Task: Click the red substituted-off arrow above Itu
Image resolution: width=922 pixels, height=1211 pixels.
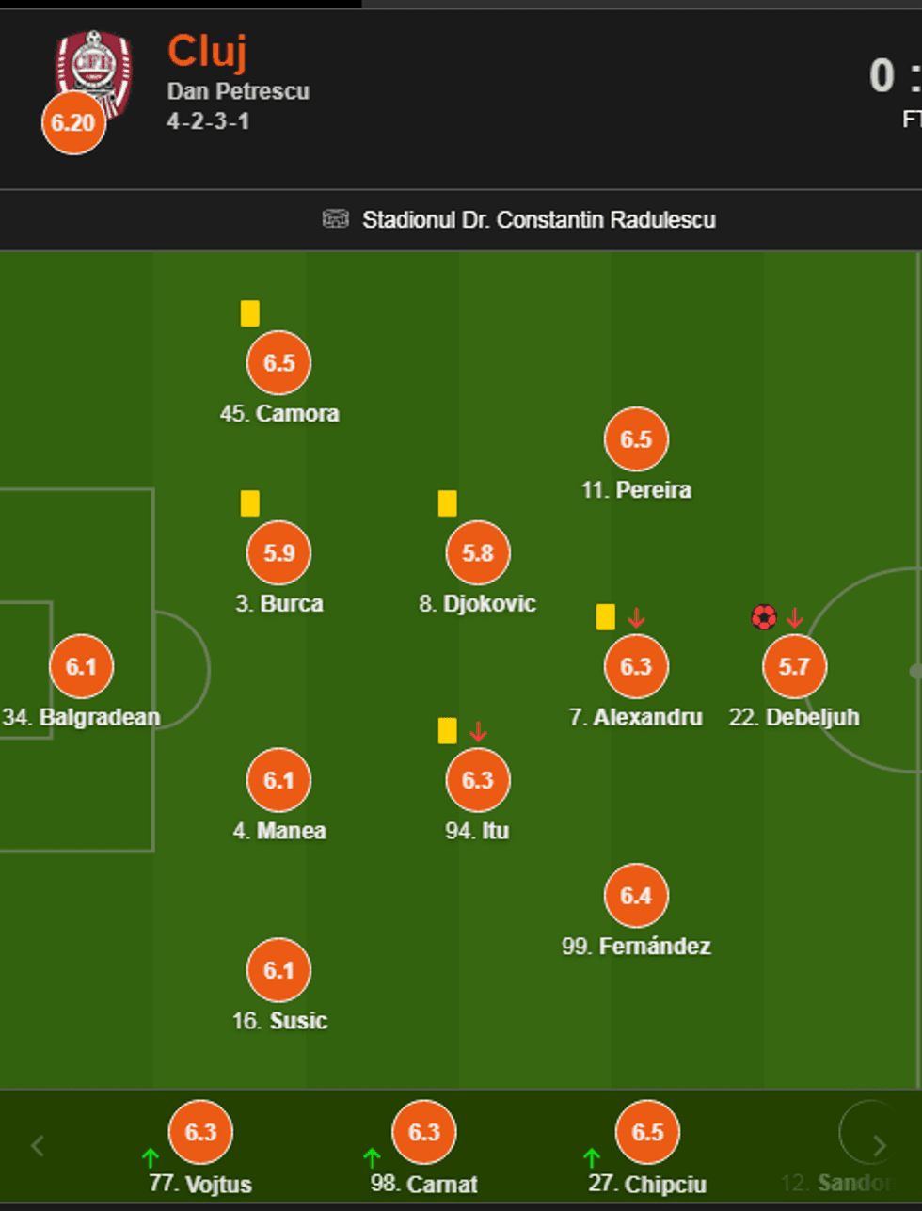Action: pyautogui.click(x=478, y=731)
